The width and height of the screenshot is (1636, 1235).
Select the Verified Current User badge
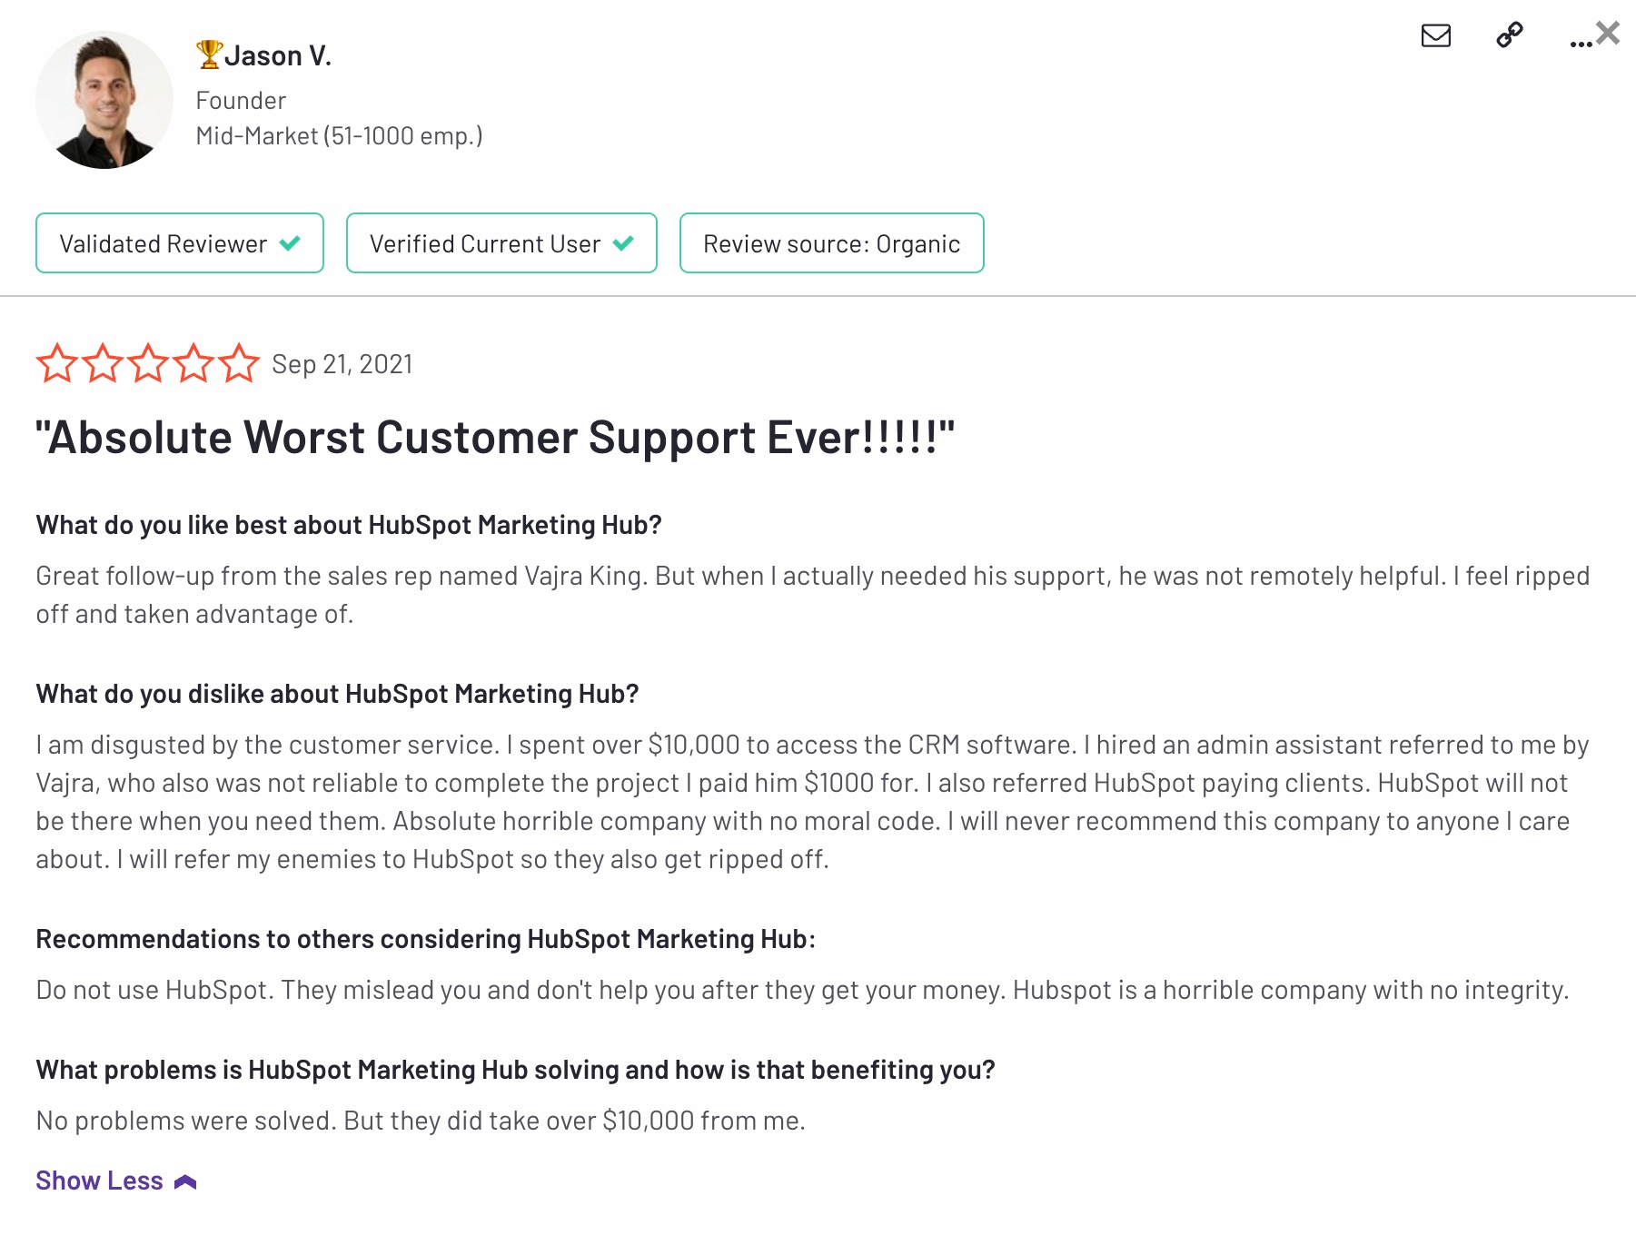(x=501, y=243)
